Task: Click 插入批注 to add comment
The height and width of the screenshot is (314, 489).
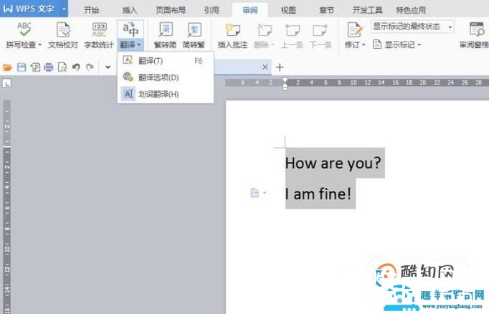Action: [x=232, y=35]
